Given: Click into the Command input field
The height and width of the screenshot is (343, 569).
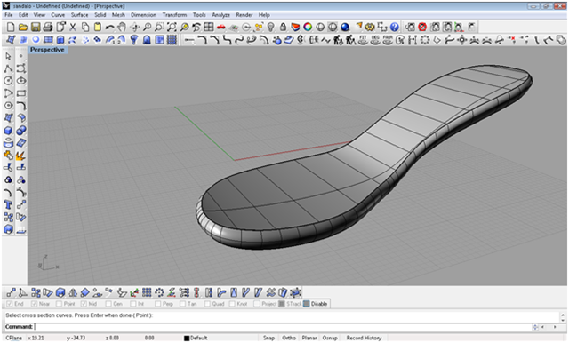Looking at the screenshot, I should [283, 327].
